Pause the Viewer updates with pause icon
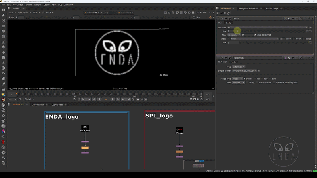Screen dimensions: 317x178 [193, 13]
